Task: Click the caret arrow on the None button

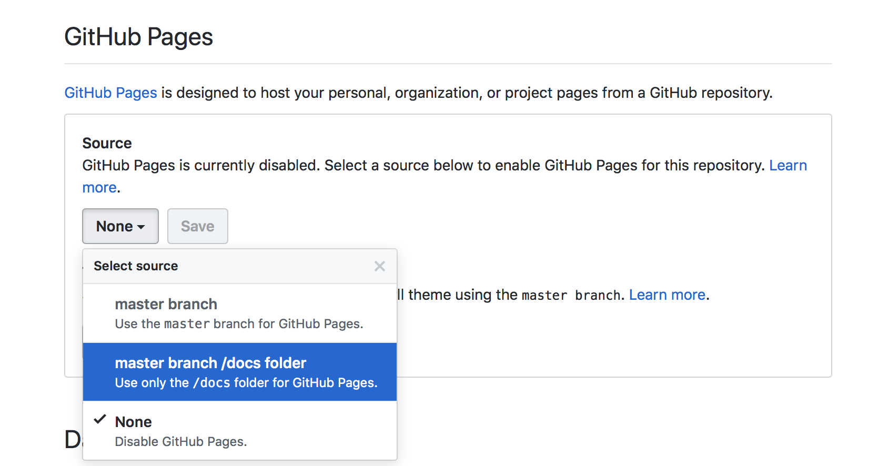Action: [141, 227]
